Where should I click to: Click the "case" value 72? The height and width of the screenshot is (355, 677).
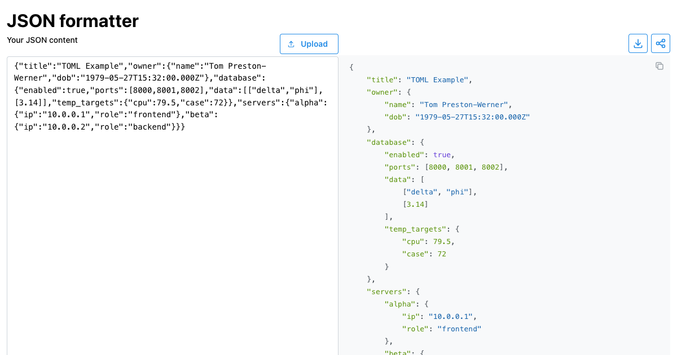tap(442, 254)
